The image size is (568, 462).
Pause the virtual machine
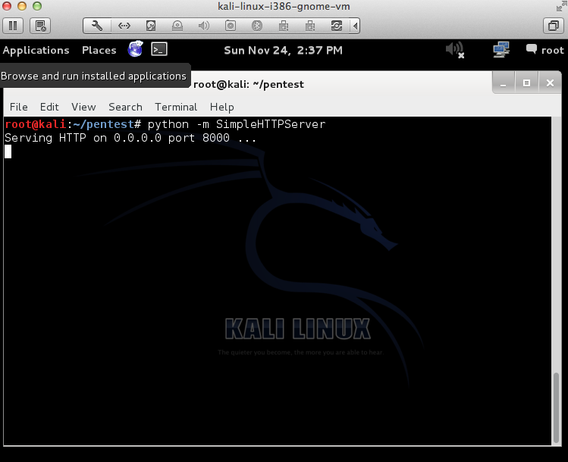click(x=13, y=26)
